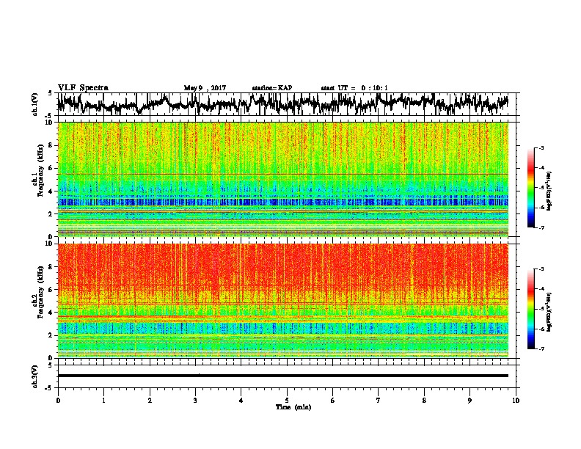
Task: Click the "Time (min)" axis label
Action: (x=293, y=407)
